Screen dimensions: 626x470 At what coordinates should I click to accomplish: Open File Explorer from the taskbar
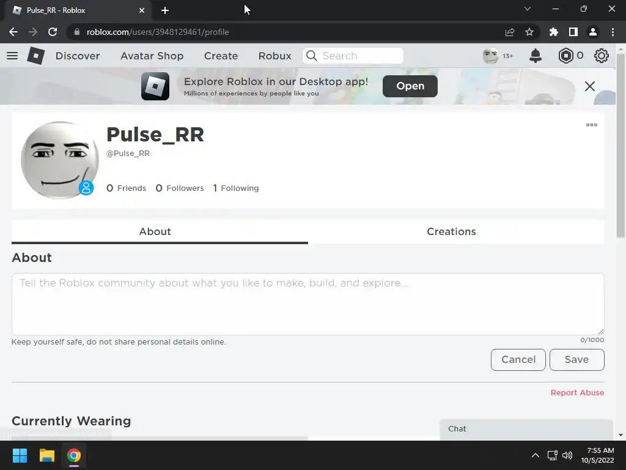[46, 455]
